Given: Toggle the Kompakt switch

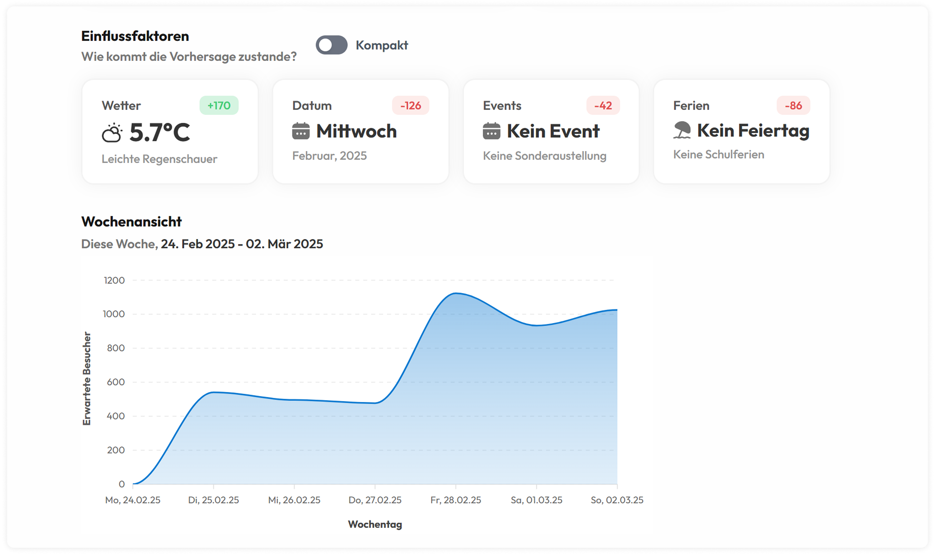Looking at the screenshot, I should (331, 45).
